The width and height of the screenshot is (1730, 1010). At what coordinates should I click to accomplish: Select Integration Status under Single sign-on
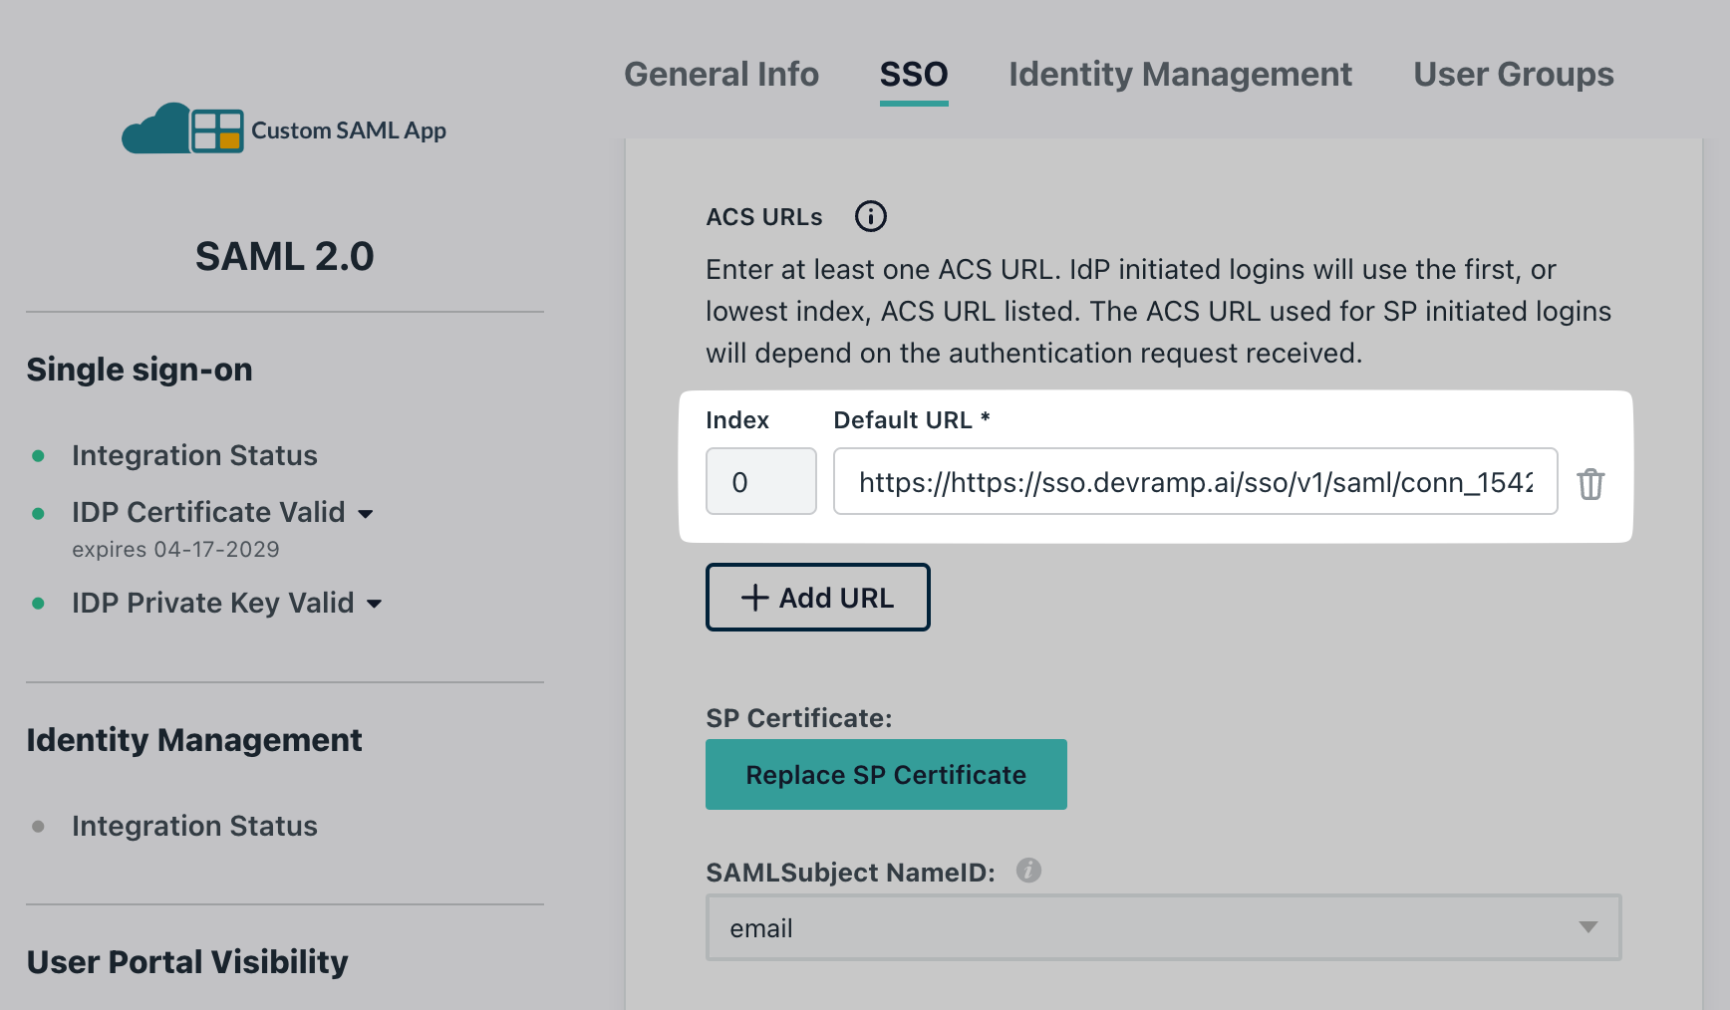click(x=194, y=455)
